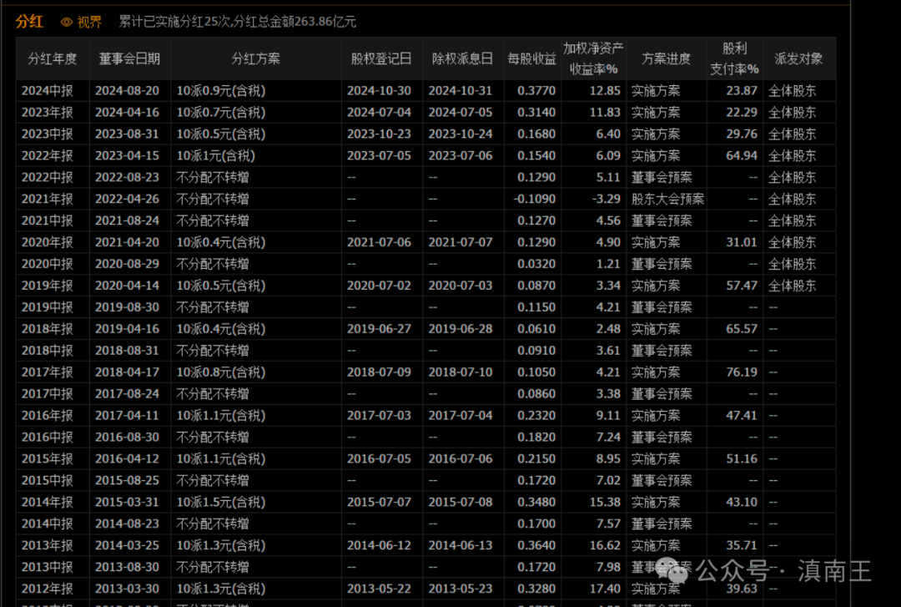This screenshot has width=901, height=607.
Task: Click the plan 10派1元(含税)
Action: click(215, 156)
